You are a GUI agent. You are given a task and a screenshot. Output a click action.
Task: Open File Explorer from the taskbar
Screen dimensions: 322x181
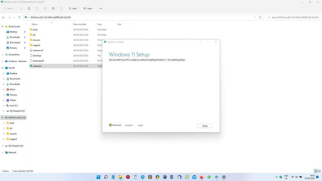tap(121, 177)
